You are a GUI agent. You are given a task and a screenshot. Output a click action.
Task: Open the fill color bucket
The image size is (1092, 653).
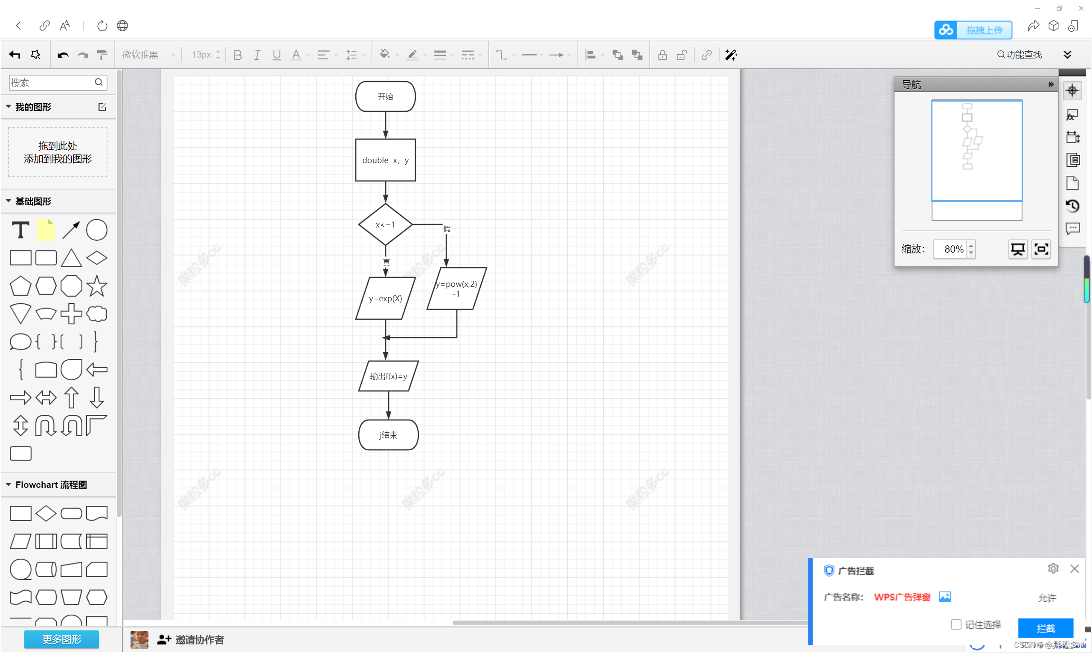point(385,54)
